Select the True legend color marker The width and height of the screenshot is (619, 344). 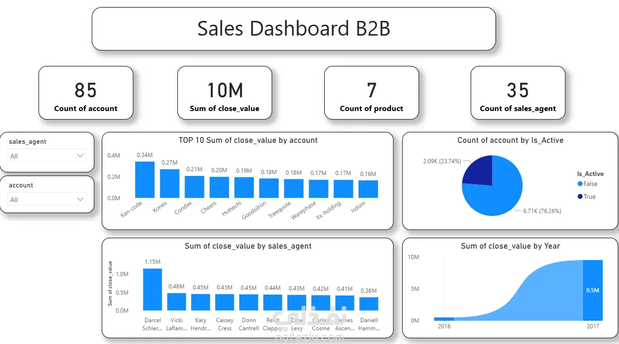[x=580, y=196]
